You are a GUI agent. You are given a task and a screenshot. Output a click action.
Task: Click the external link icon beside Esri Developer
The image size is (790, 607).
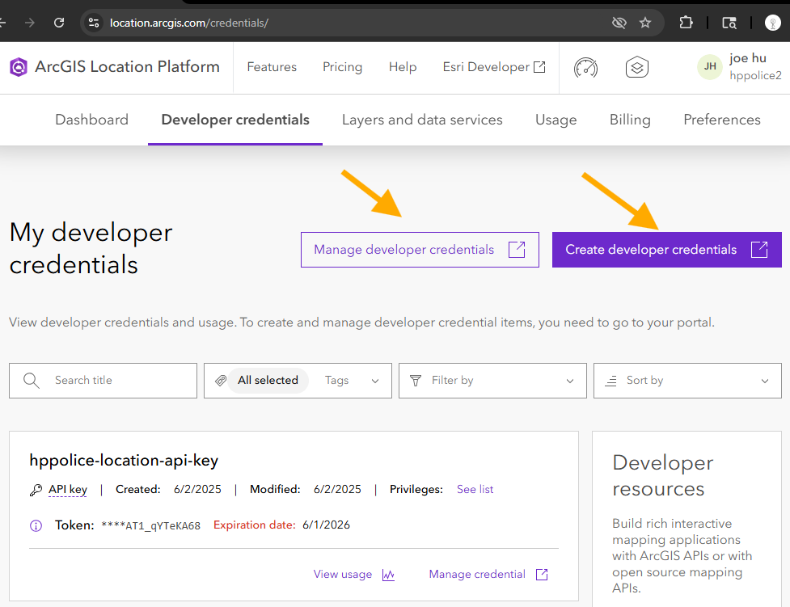point(539,67)
